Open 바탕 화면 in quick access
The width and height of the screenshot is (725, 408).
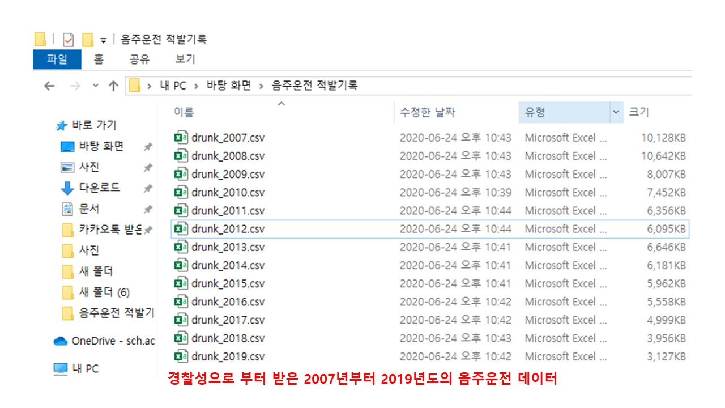click(x=101, y=146)
